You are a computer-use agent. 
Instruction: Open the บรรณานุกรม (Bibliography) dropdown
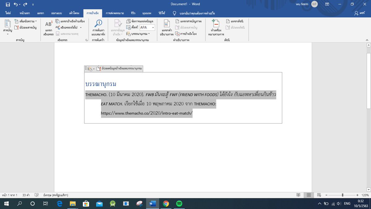coord(138,34)
